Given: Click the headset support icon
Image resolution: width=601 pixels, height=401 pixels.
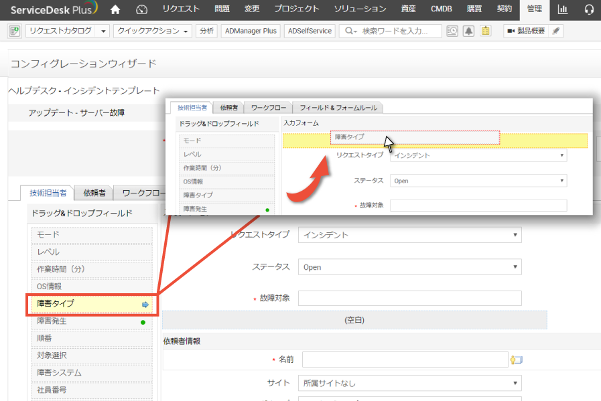Looking at the screenshot, I should 589,9.
